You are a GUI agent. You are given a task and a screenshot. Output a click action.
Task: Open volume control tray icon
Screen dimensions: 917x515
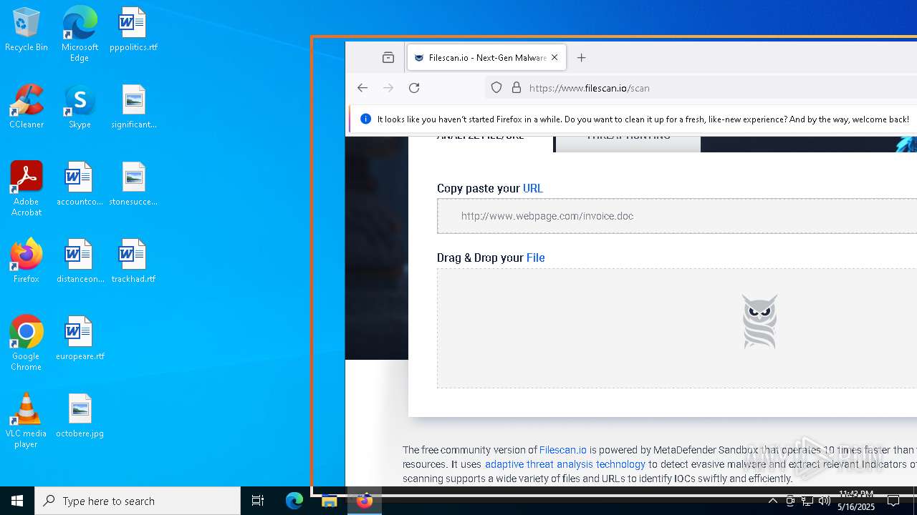coord(825,501)
